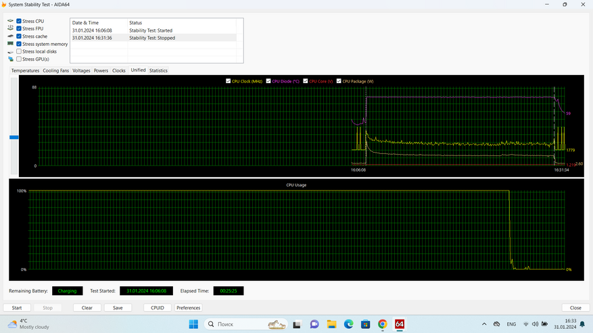Open File Explorer from the taskbar
593x333 pixels.
coord(331,324)
